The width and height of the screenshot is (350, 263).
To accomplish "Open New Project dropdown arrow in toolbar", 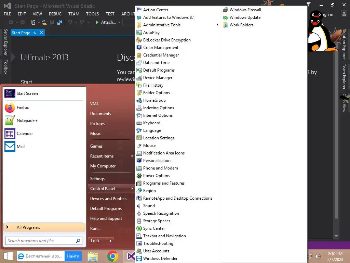I will [x=39, y=22].
